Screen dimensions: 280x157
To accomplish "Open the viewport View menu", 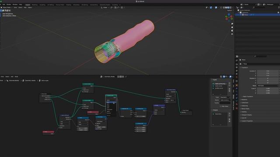I will (15, 8).
